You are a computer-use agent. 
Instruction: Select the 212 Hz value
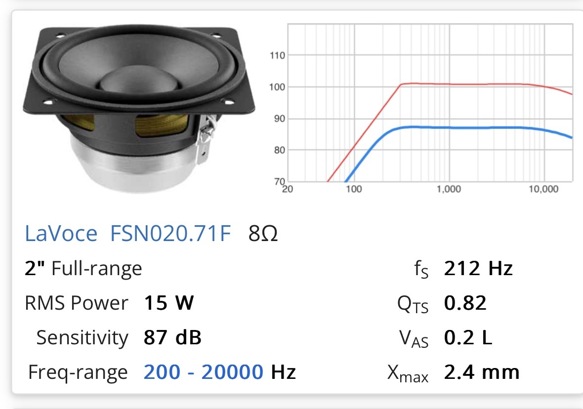pyautogui.click(x=479, y=268)
